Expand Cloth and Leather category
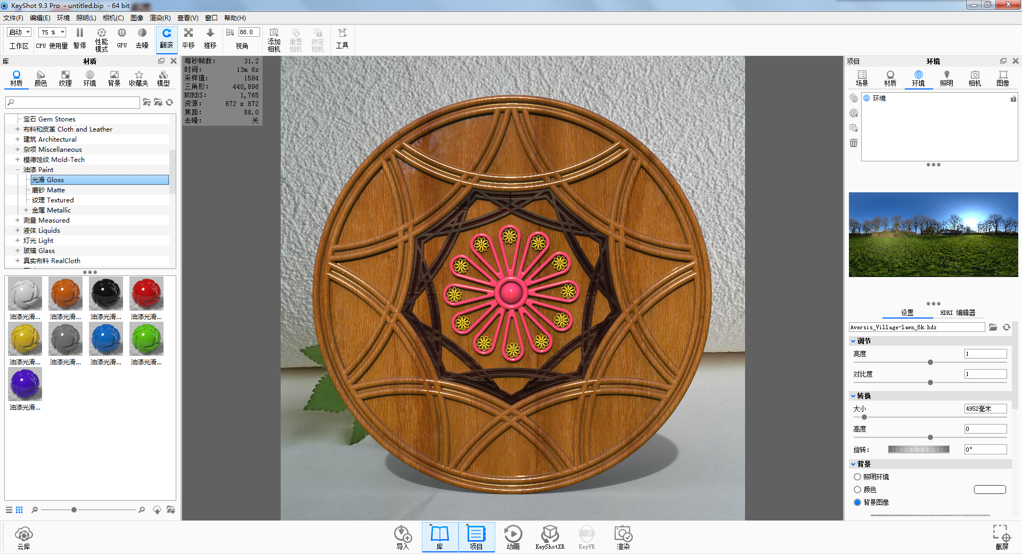Screen dimensions: 1022x554 coord(18,129)
